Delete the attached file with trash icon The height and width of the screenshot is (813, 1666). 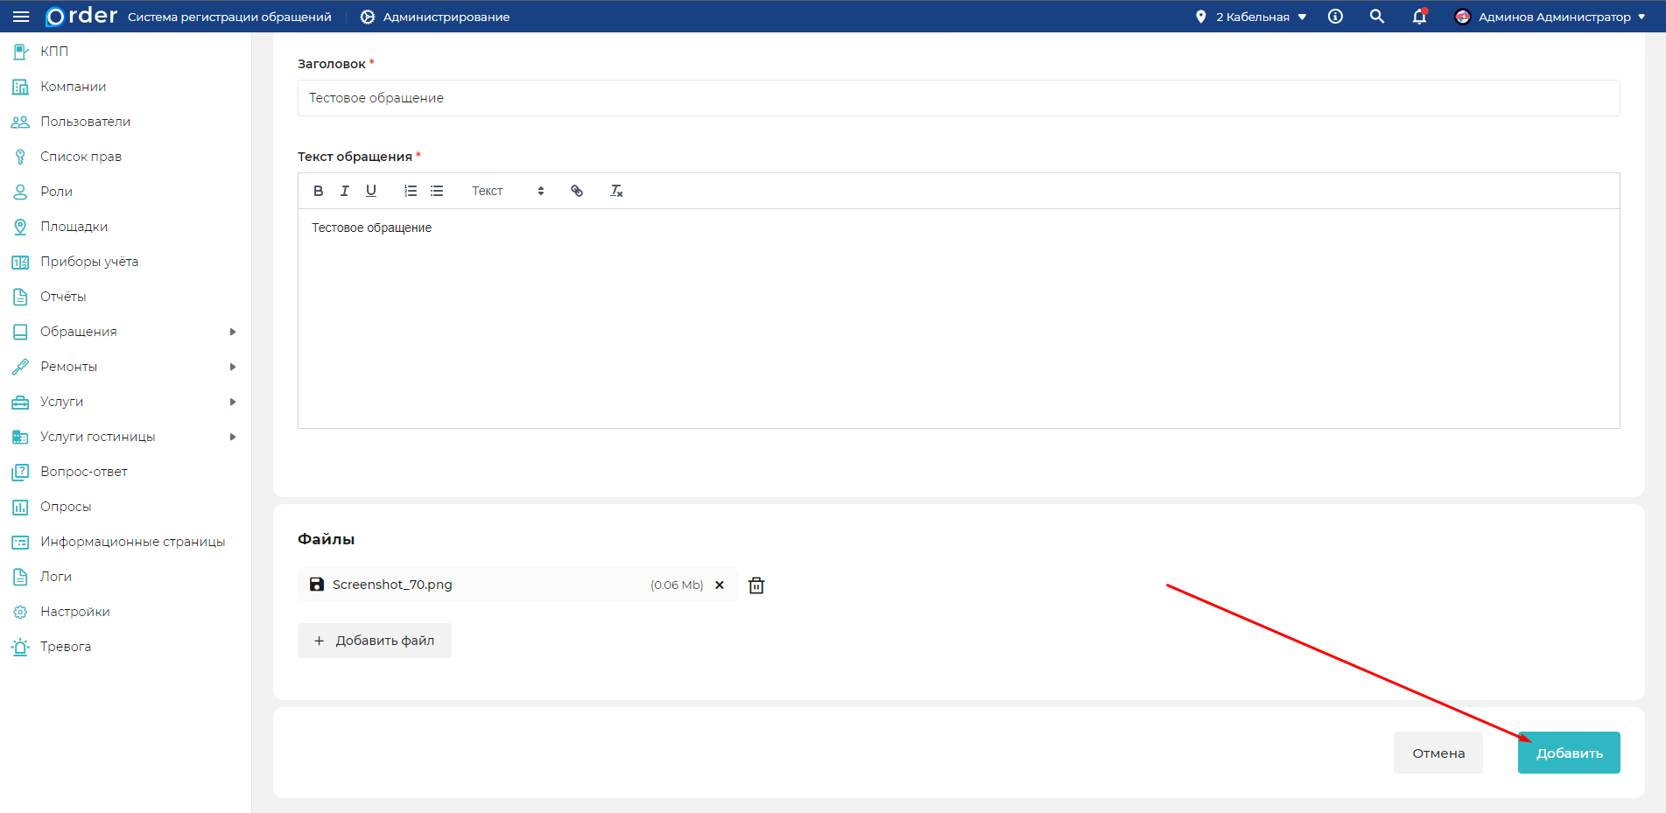point(756,585)
